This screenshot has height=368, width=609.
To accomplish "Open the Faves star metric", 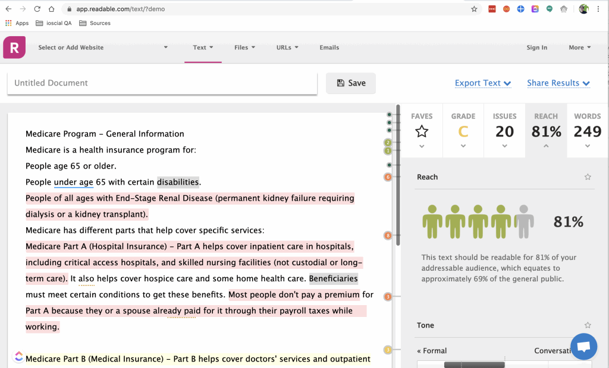I will tap(422, 131).
